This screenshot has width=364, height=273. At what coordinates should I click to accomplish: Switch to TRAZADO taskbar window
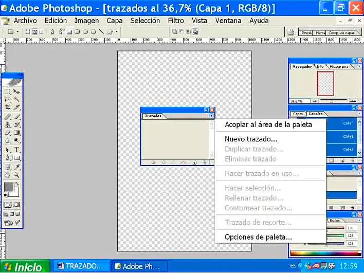(x=81, y=266)
